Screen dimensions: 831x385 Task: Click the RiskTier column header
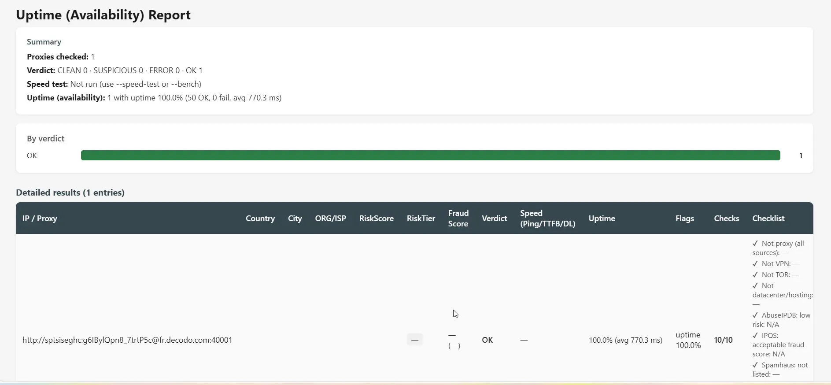point(421,218)
